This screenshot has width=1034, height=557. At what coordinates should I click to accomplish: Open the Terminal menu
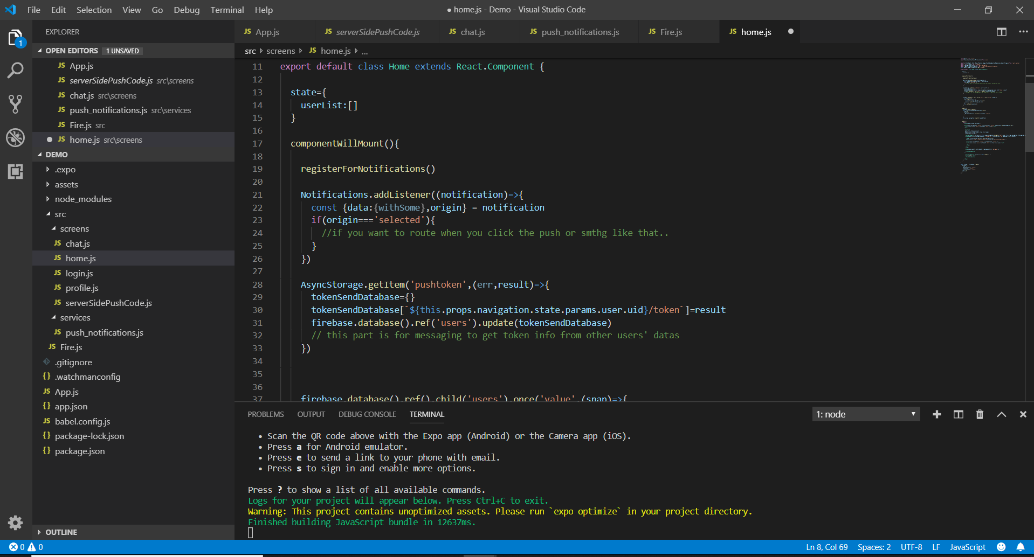[x=227, y=10]
